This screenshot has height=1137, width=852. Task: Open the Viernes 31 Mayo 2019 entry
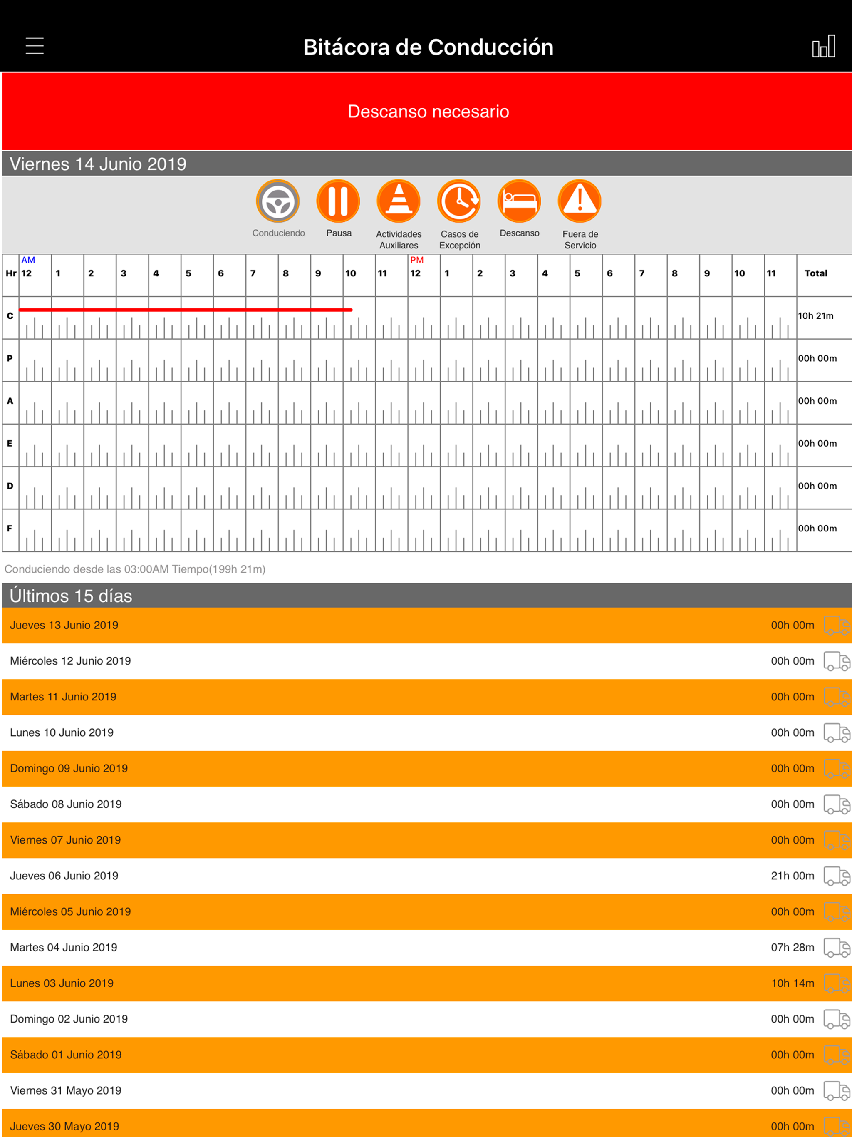(427, 1091)
